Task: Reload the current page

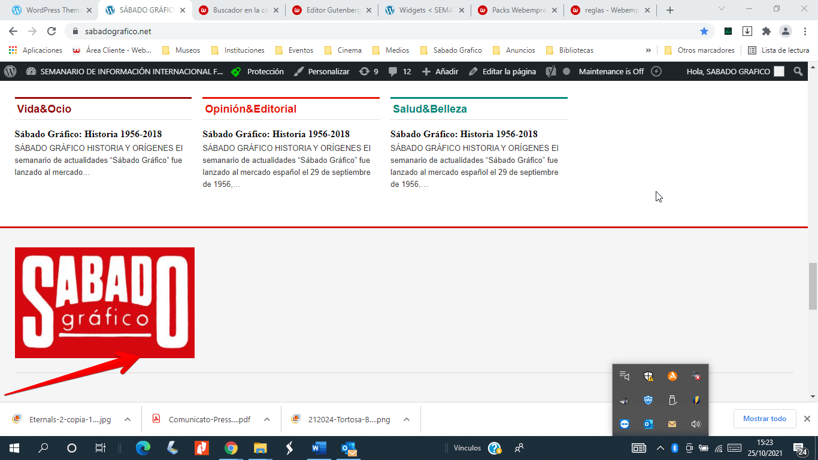Action: click(51, 31)
